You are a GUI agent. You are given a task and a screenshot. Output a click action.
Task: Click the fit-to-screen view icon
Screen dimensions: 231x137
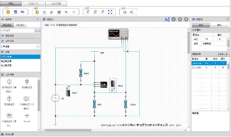(x=110, y=12)
